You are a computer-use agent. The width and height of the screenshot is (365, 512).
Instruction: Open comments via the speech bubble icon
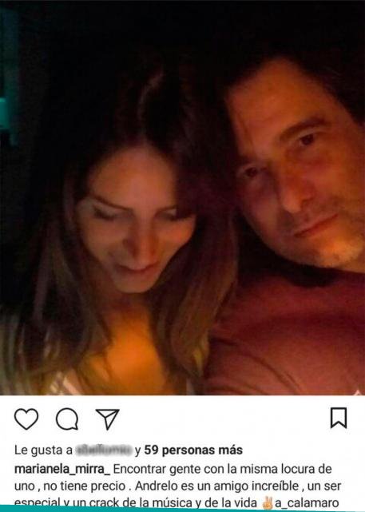click(67, 419)
